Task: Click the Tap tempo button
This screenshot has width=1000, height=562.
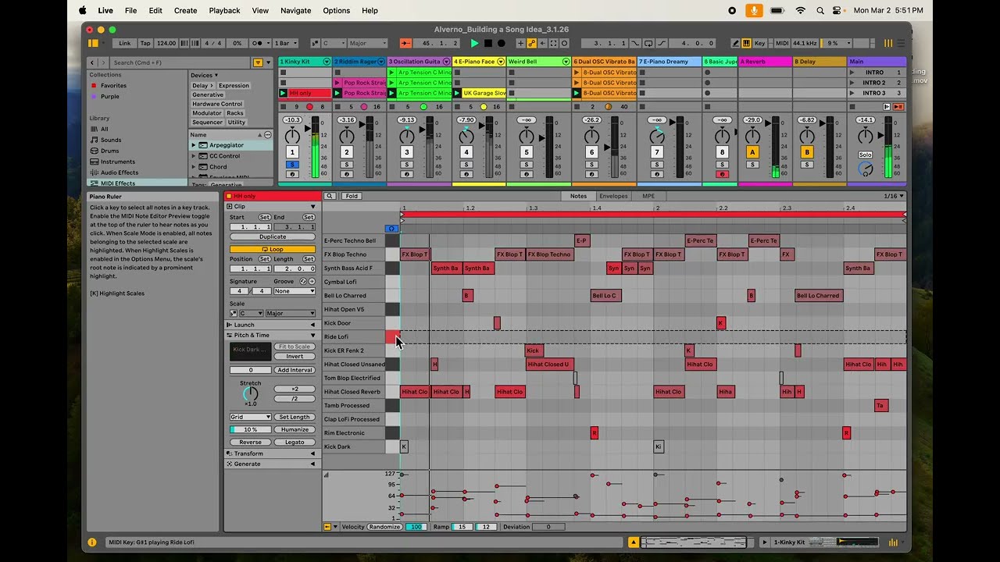Action: [145, 44]
